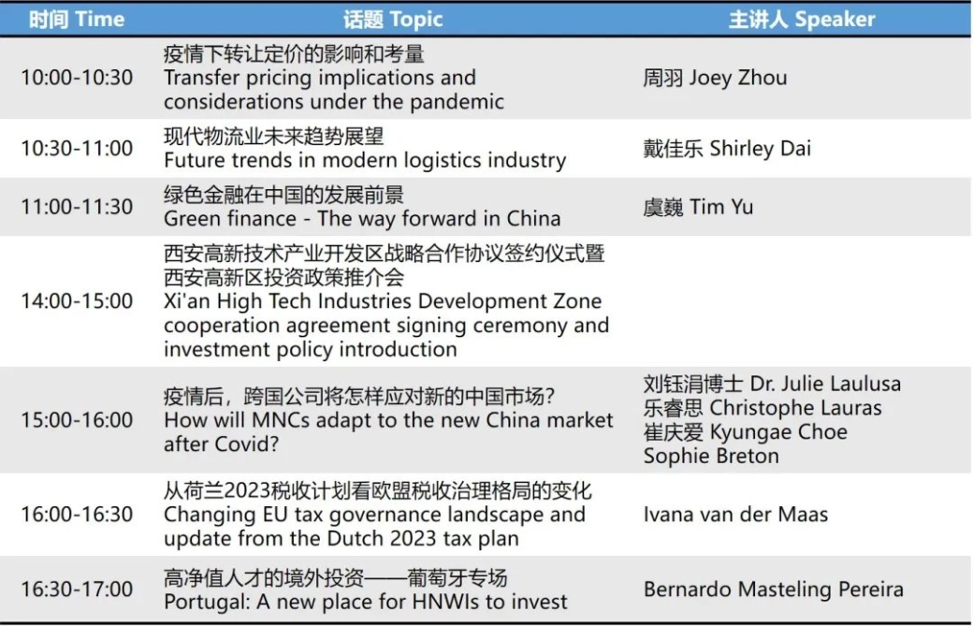Image resolution: width=973 pixels, height=626 pixels.
Task: Select the 10:30-11:00 time slot
Action: click(77, 148)
